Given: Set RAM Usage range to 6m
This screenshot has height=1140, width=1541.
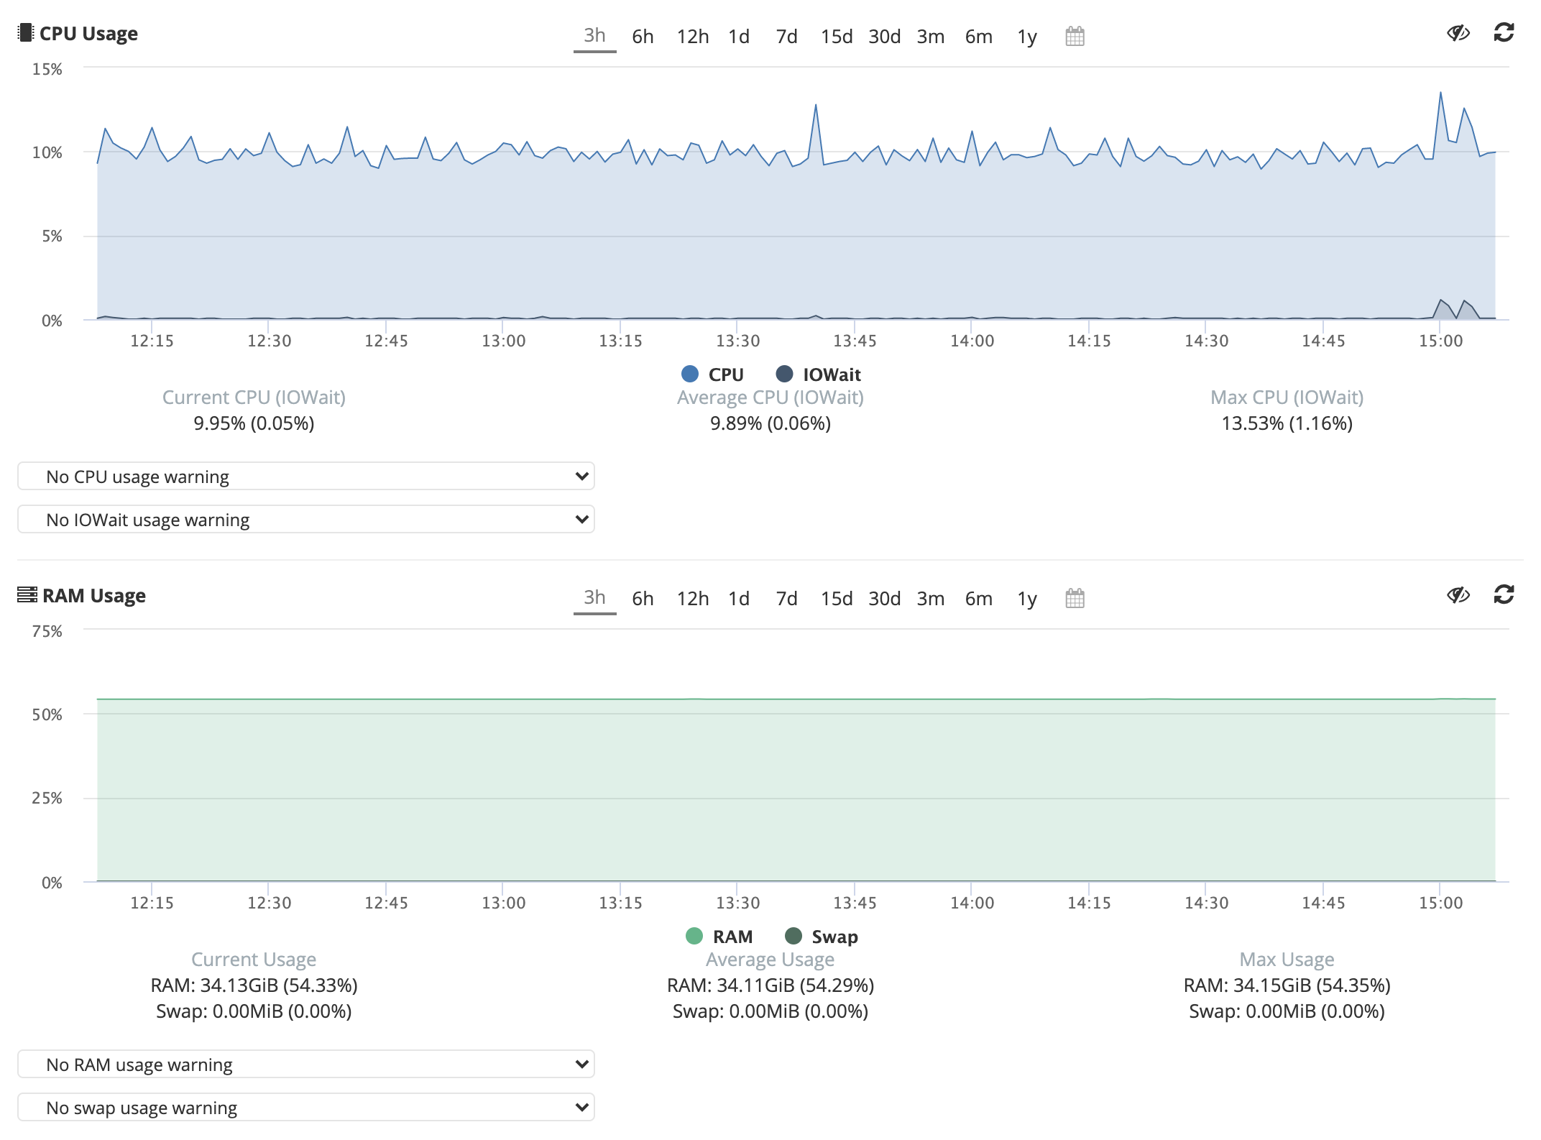Looking at the screenshot, I should [979, 599].
